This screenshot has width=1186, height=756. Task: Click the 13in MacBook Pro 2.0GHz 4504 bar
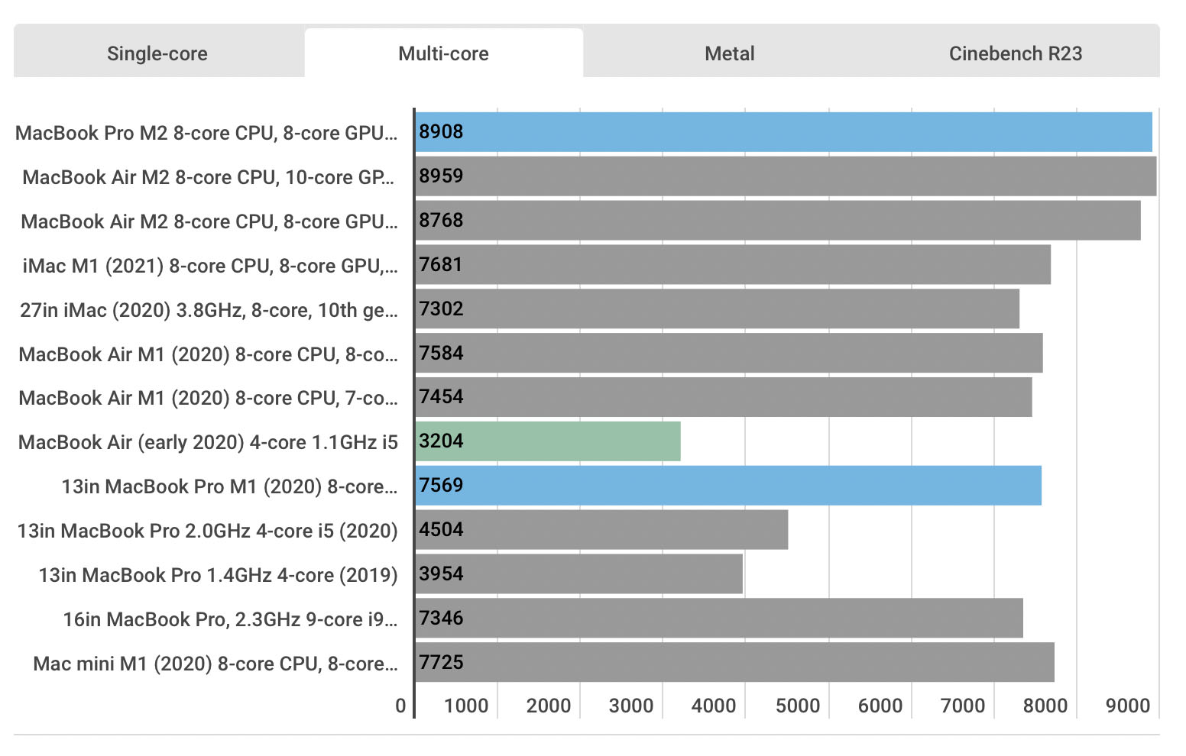point(601,530)
